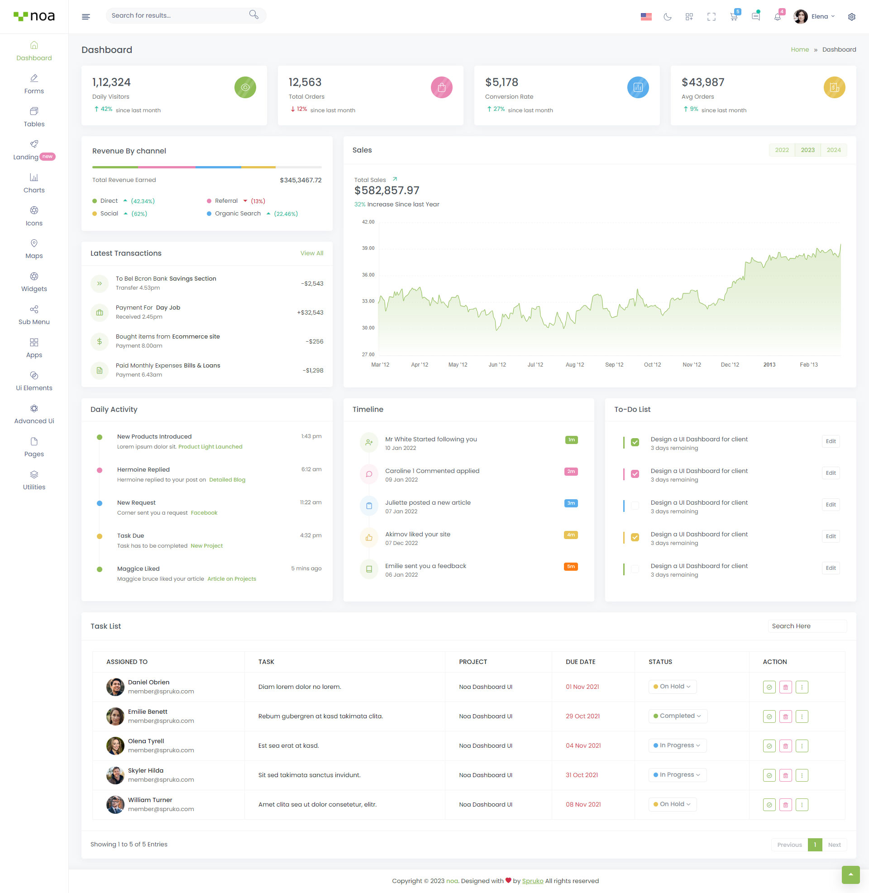Viewport: 869px width, 893px height.
Task: Click scroll-to-top arrow button
Action: pyautogui.click(x=850, y=874)
